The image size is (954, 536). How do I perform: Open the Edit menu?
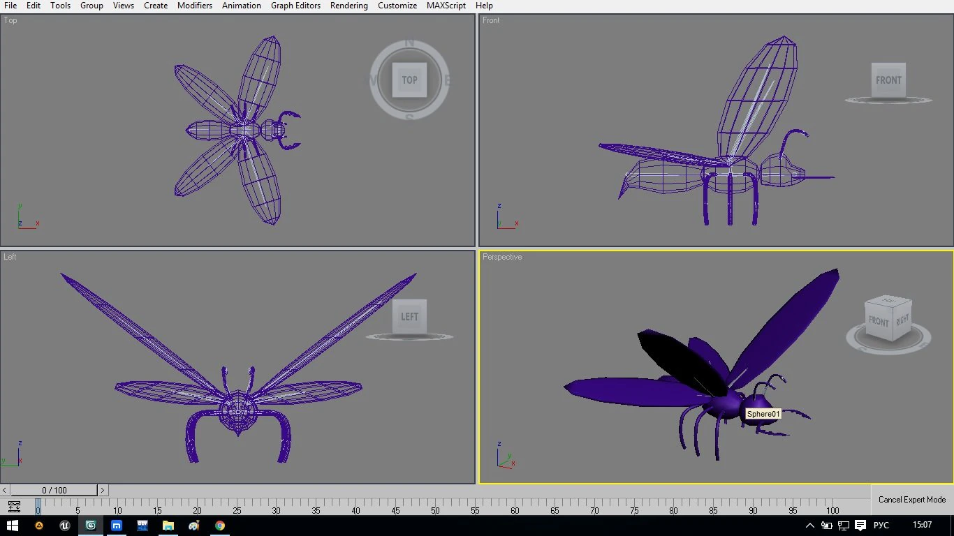34,6
